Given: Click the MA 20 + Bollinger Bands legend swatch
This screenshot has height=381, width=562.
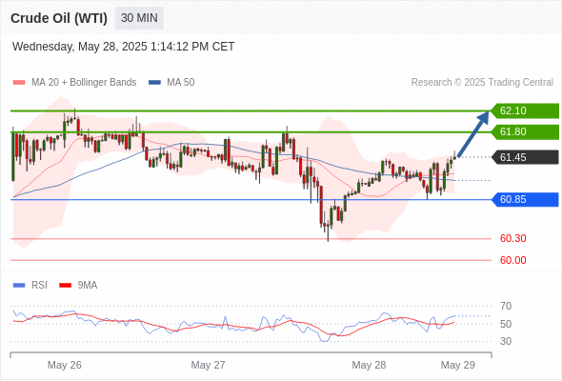Looking at the screenshot, I should tap(19, 83).
